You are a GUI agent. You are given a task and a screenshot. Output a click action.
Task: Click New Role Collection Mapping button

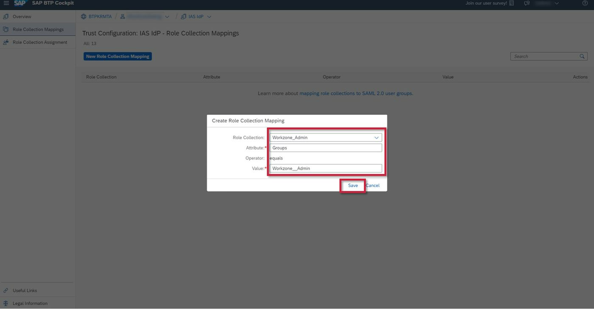click(118, 56)
